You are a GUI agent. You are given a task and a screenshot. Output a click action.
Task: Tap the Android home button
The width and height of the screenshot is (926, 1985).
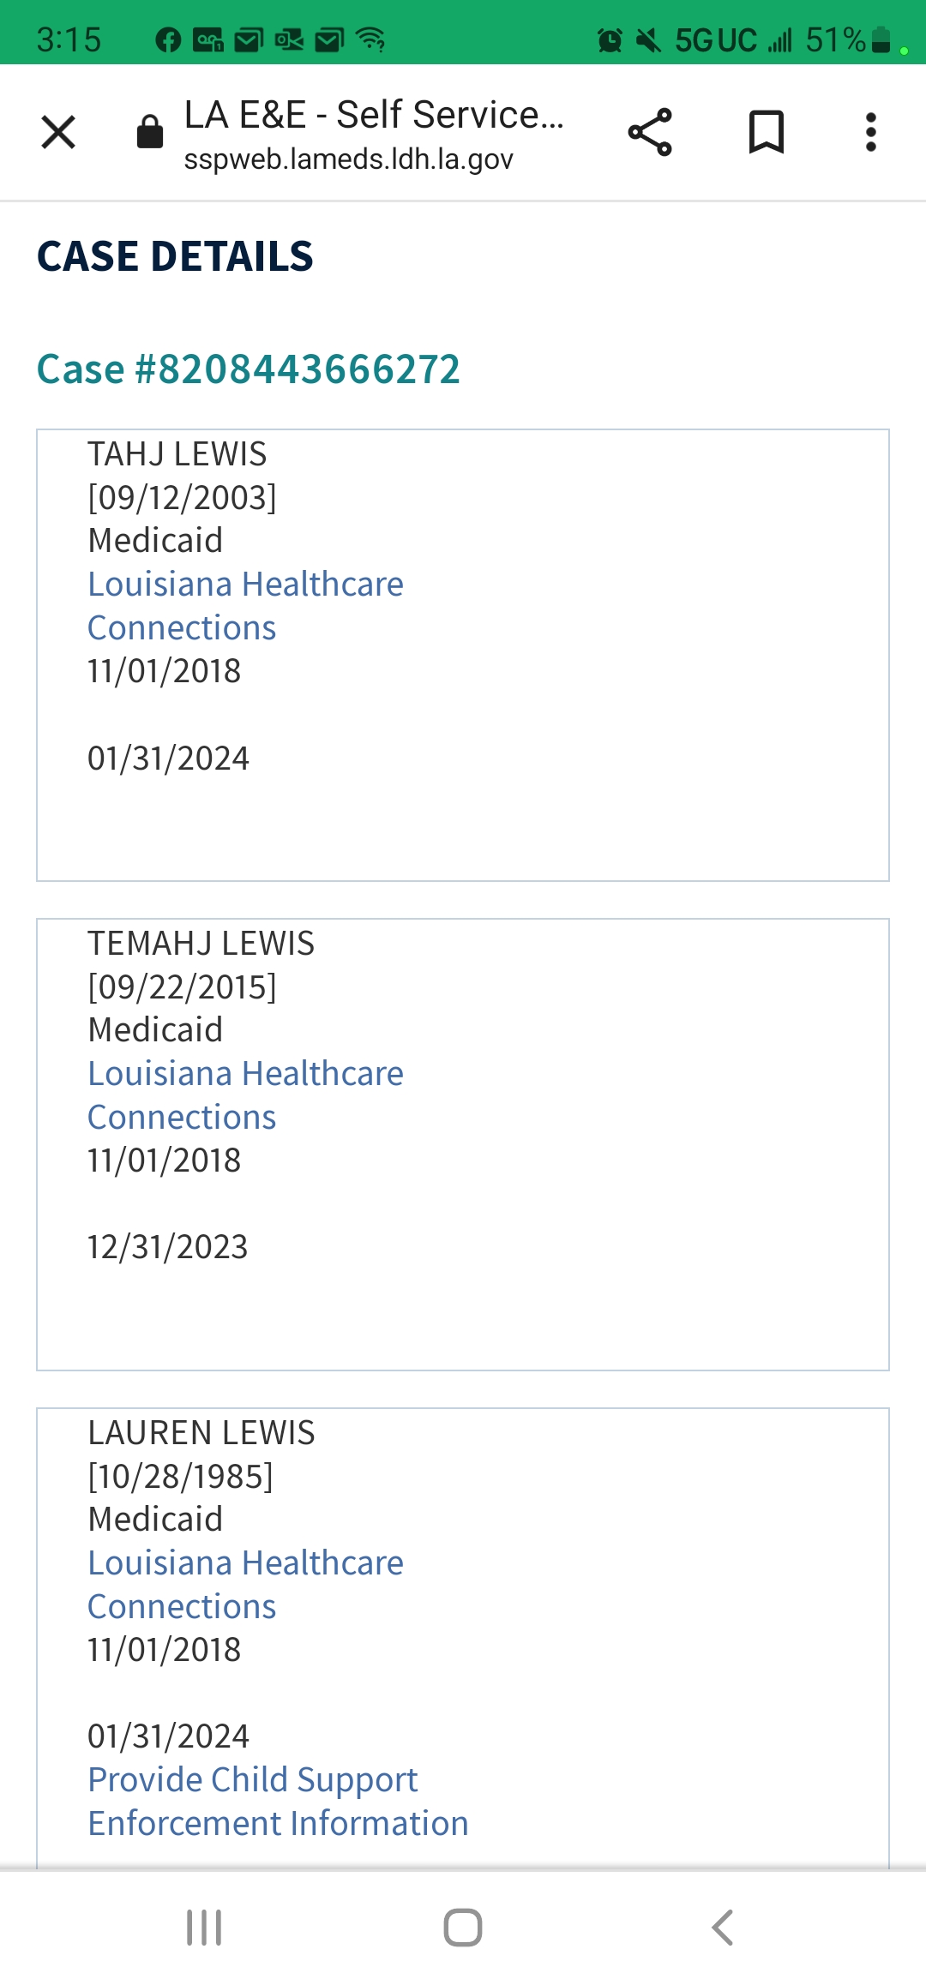tap(463, 1928)
